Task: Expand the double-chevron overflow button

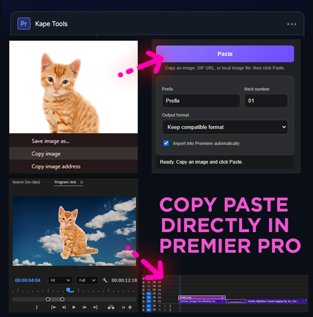Action: [123, 307]
